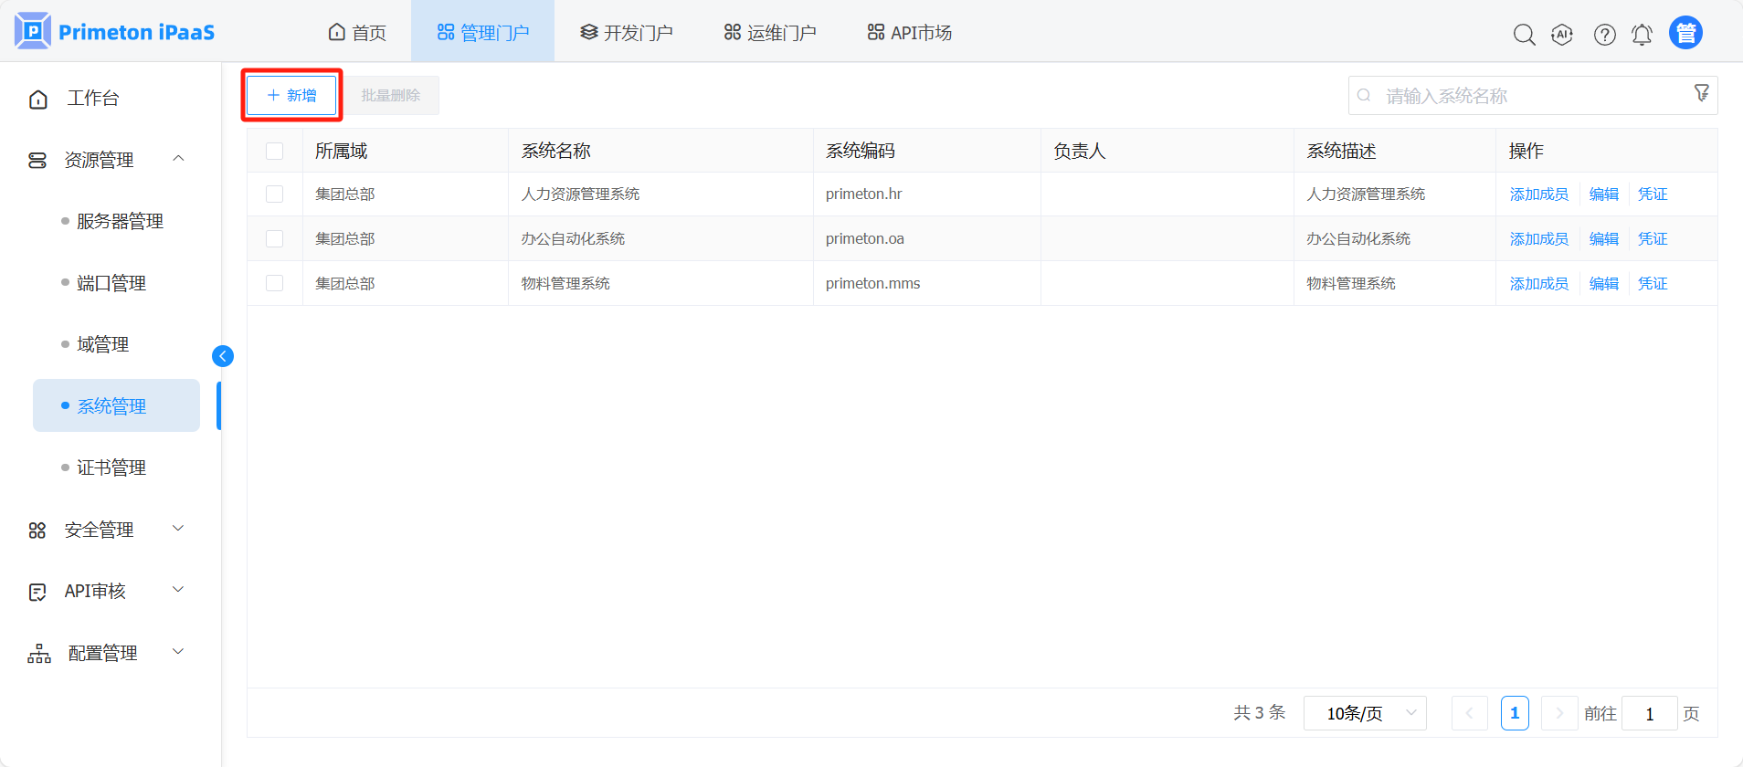Click the search magnifier icon in header

(x=1524, y=35)
